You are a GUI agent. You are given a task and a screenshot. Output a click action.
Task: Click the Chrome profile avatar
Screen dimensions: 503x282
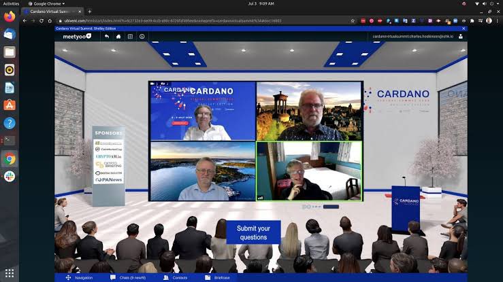[x=489, y=21]
